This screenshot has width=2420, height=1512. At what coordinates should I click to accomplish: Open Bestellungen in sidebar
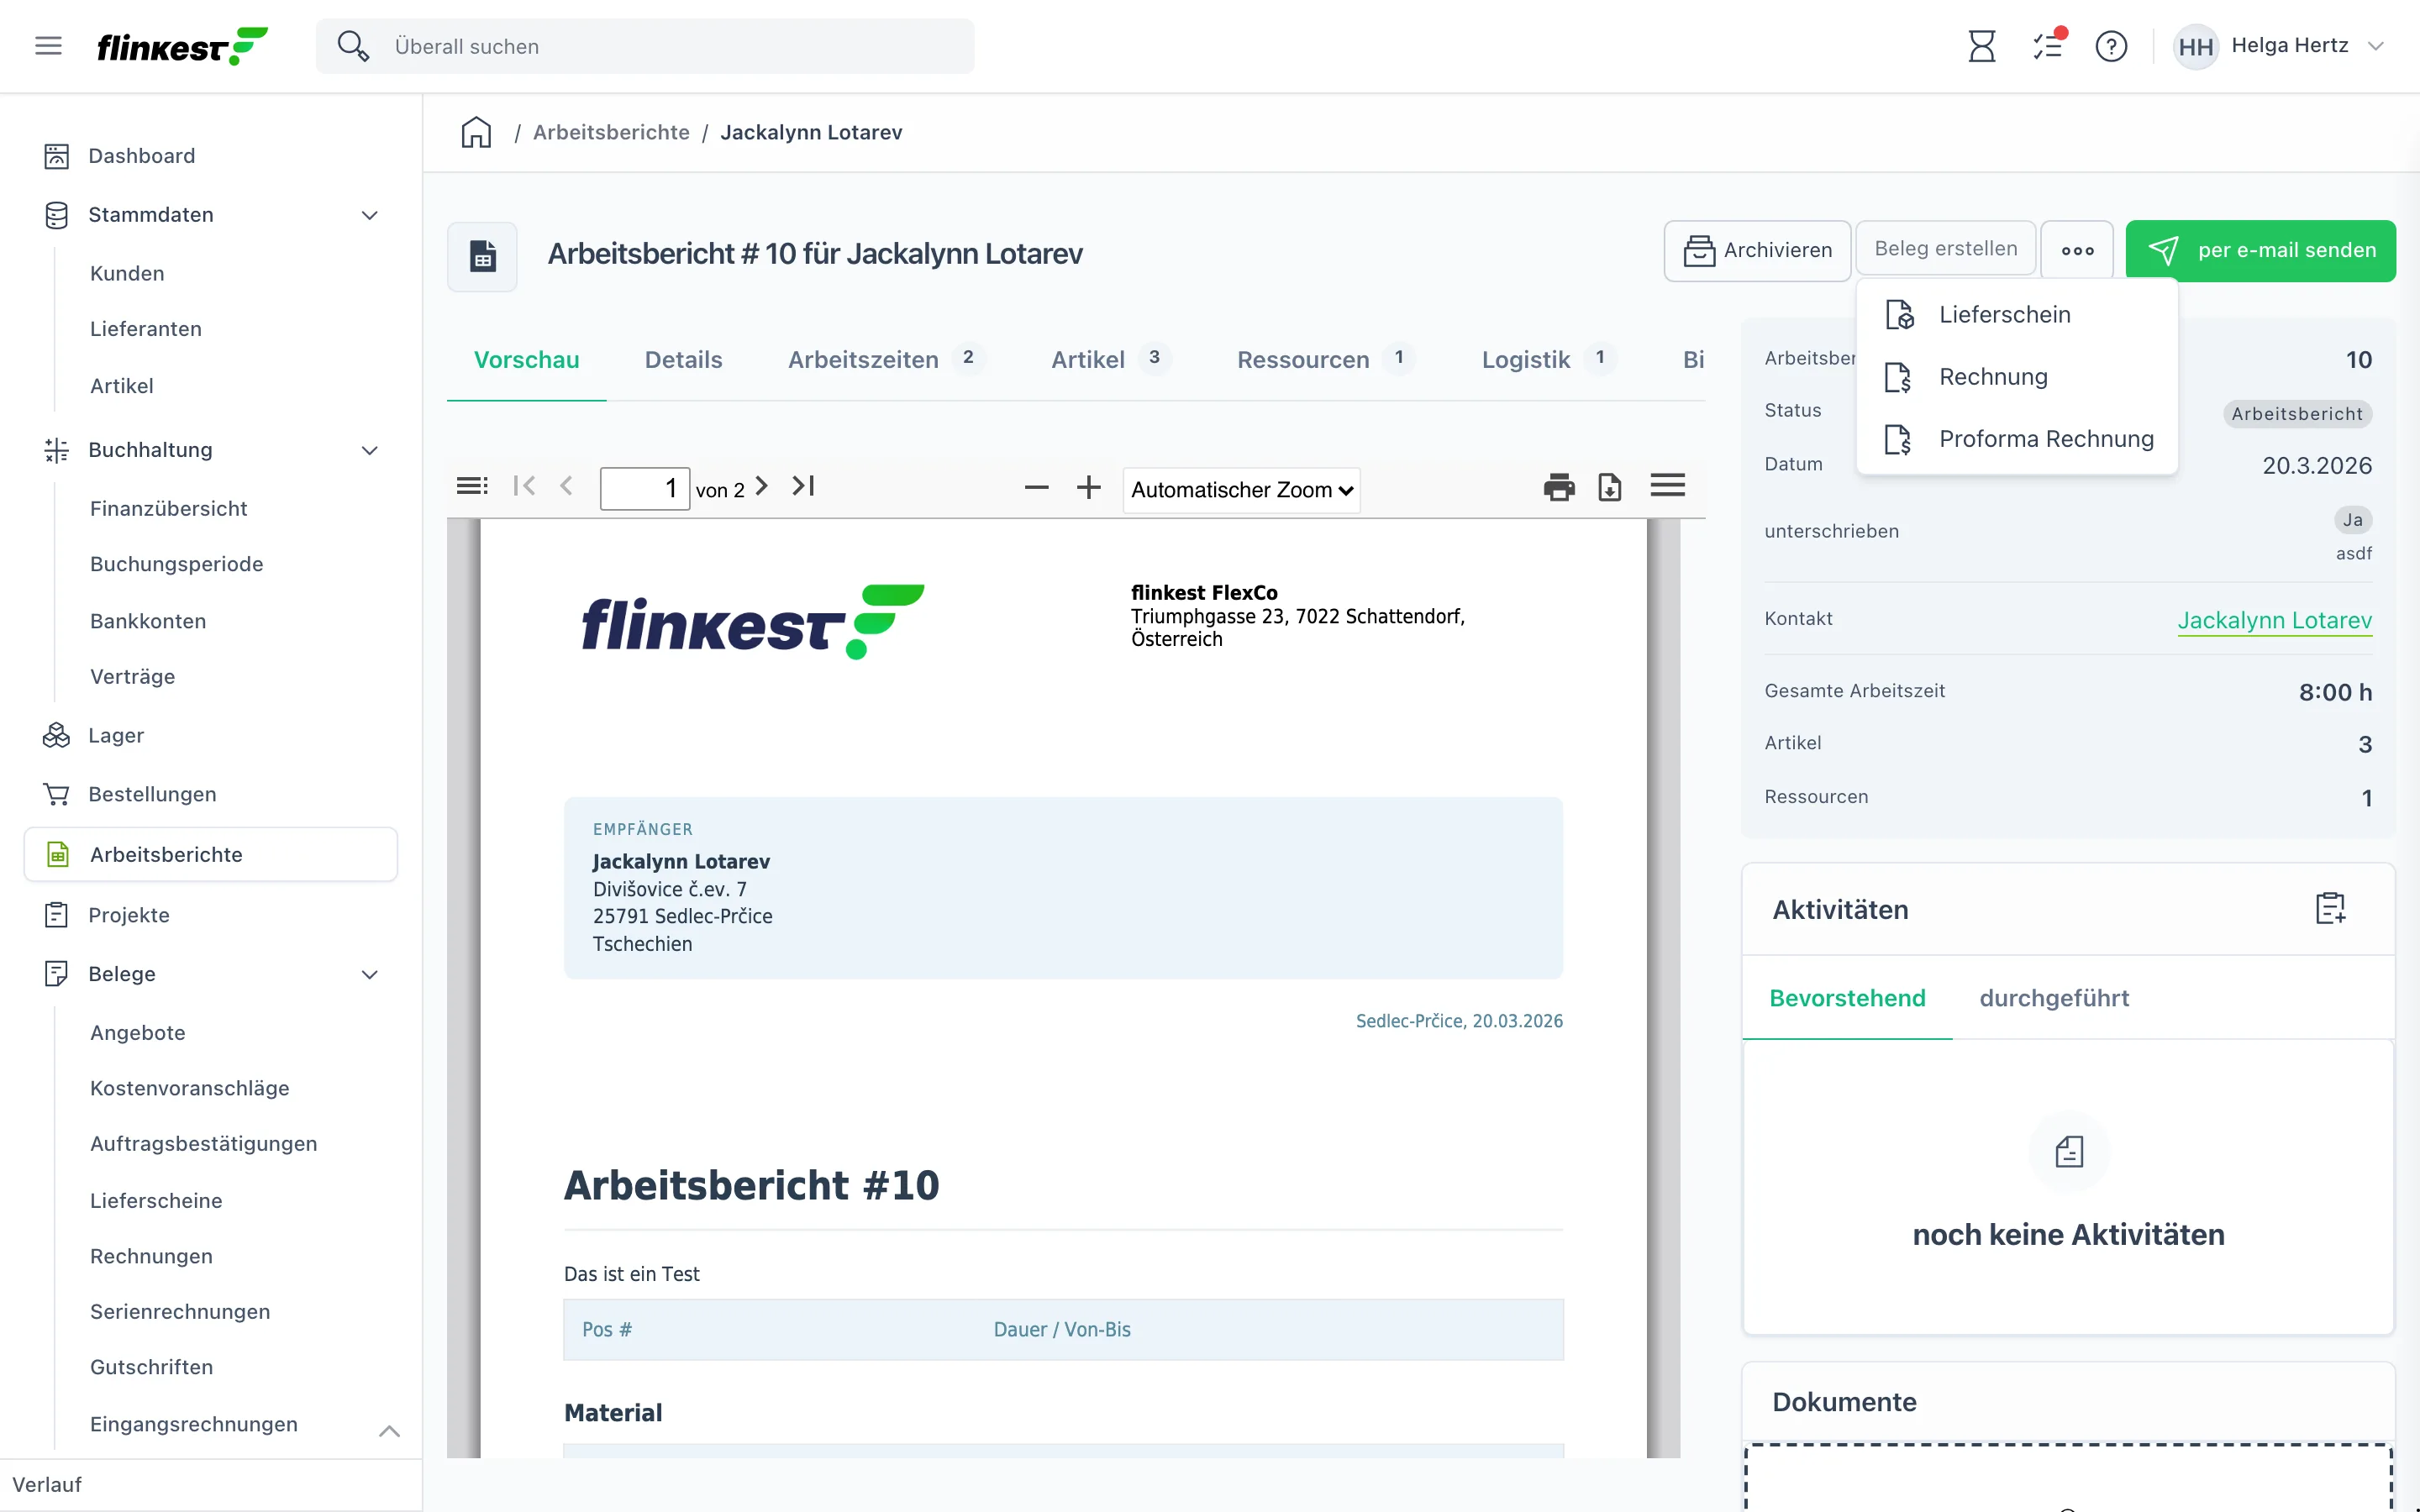pos(152,794)
